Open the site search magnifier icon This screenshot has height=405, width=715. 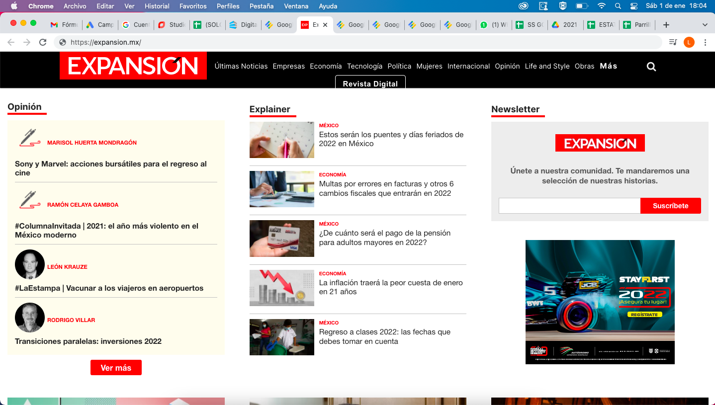click(x=651, y=67)
